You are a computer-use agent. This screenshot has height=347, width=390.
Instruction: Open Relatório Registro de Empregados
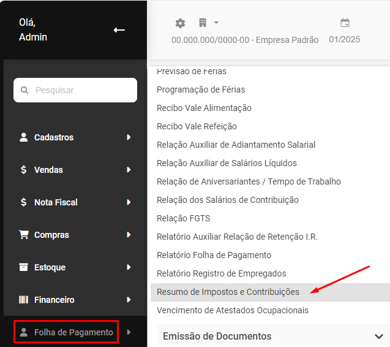[222, 273]
